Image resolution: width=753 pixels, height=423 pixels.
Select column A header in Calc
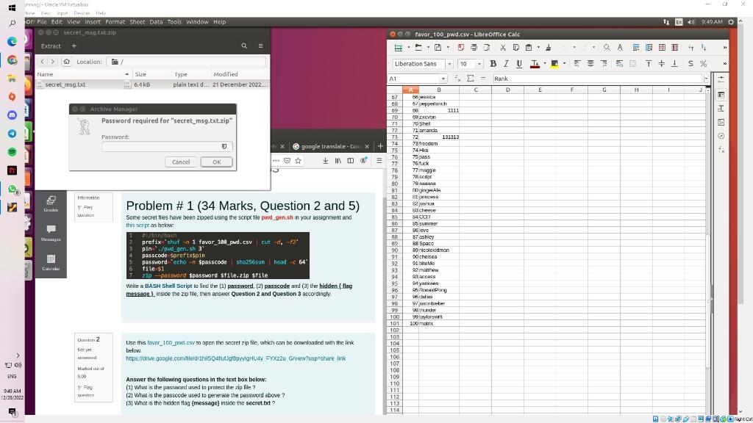410,90
